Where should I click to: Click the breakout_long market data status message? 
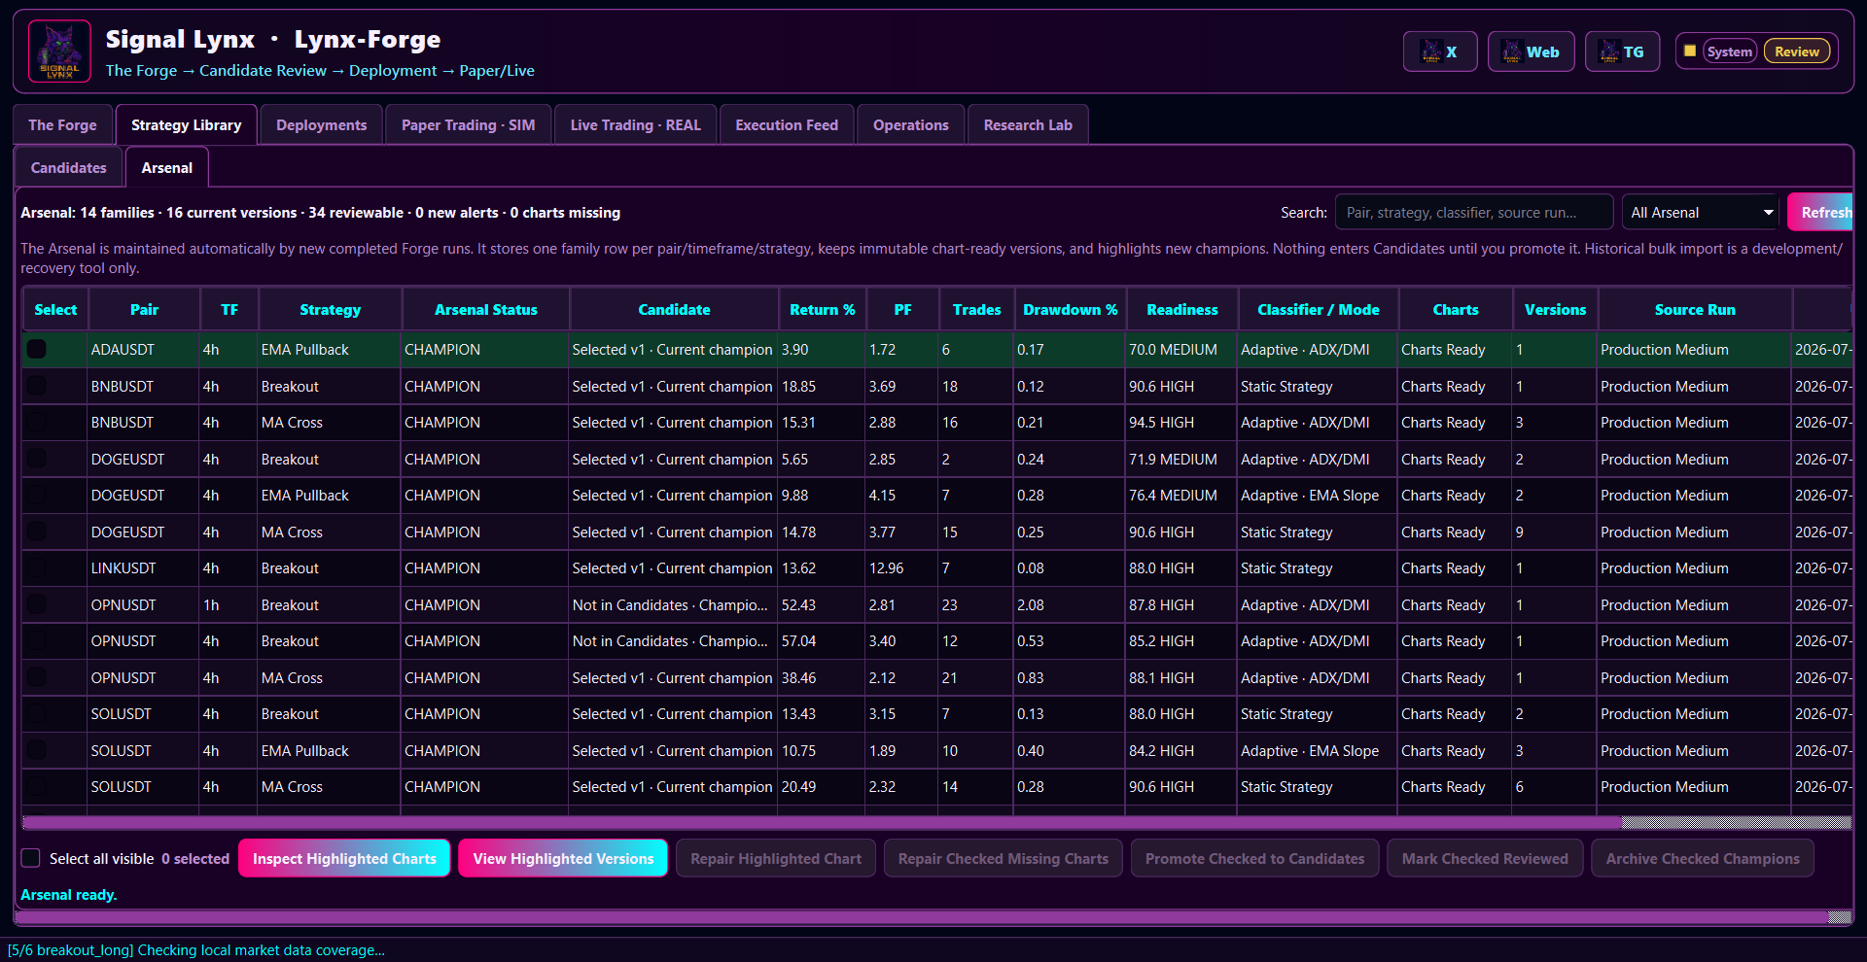[196, 949]
